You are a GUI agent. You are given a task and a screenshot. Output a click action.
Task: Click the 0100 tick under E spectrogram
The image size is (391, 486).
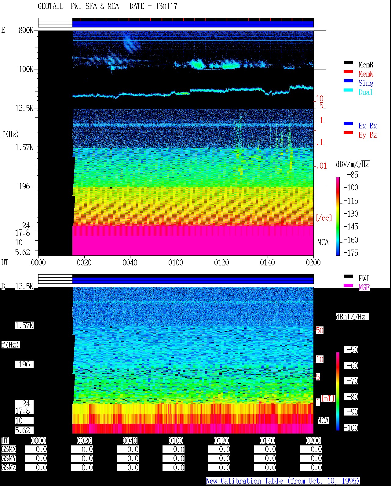click(176, 262)
